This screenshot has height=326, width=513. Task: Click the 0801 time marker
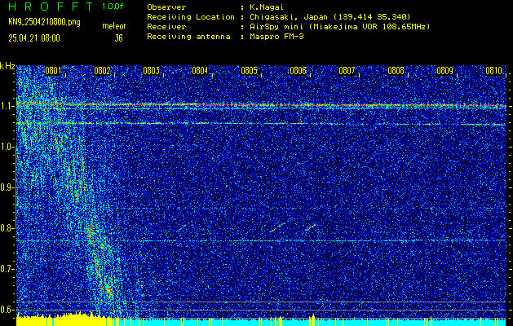pyautogui.click(x=53, y=70)
